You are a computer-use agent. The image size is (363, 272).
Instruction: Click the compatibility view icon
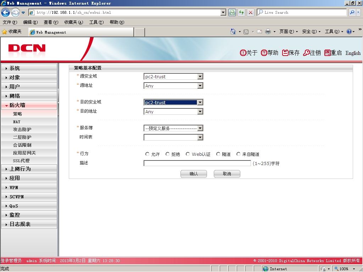click(x=232, y=12)
